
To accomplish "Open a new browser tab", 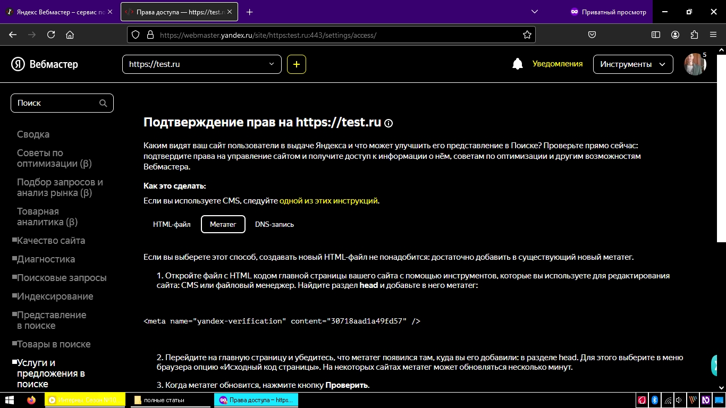I will coord(249,12).
